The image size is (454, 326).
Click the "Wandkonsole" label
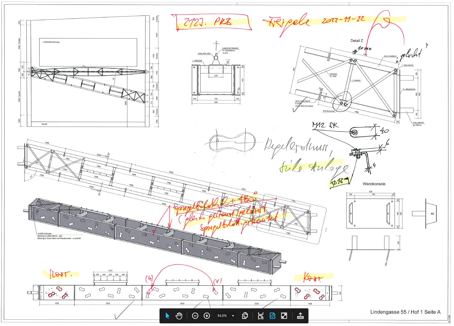(374, 184)
